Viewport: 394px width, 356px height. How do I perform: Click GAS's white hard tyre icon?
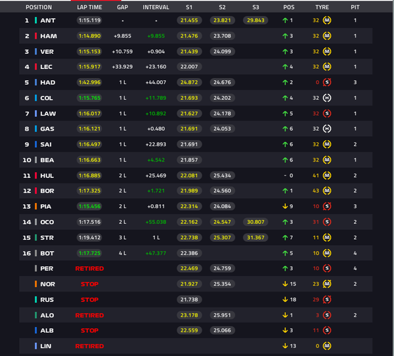coord(326,129)
